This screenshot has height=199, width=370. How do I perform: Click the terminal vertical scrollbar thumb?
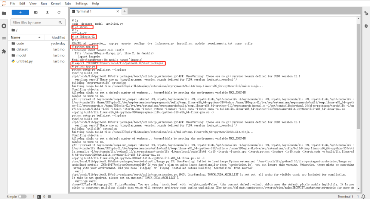[358, 76]
